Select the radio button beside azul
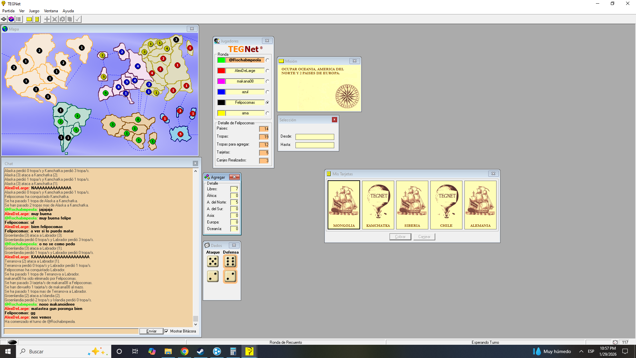Image resolution: width=636 pixels, height=358 pixels. coord(267,92)
